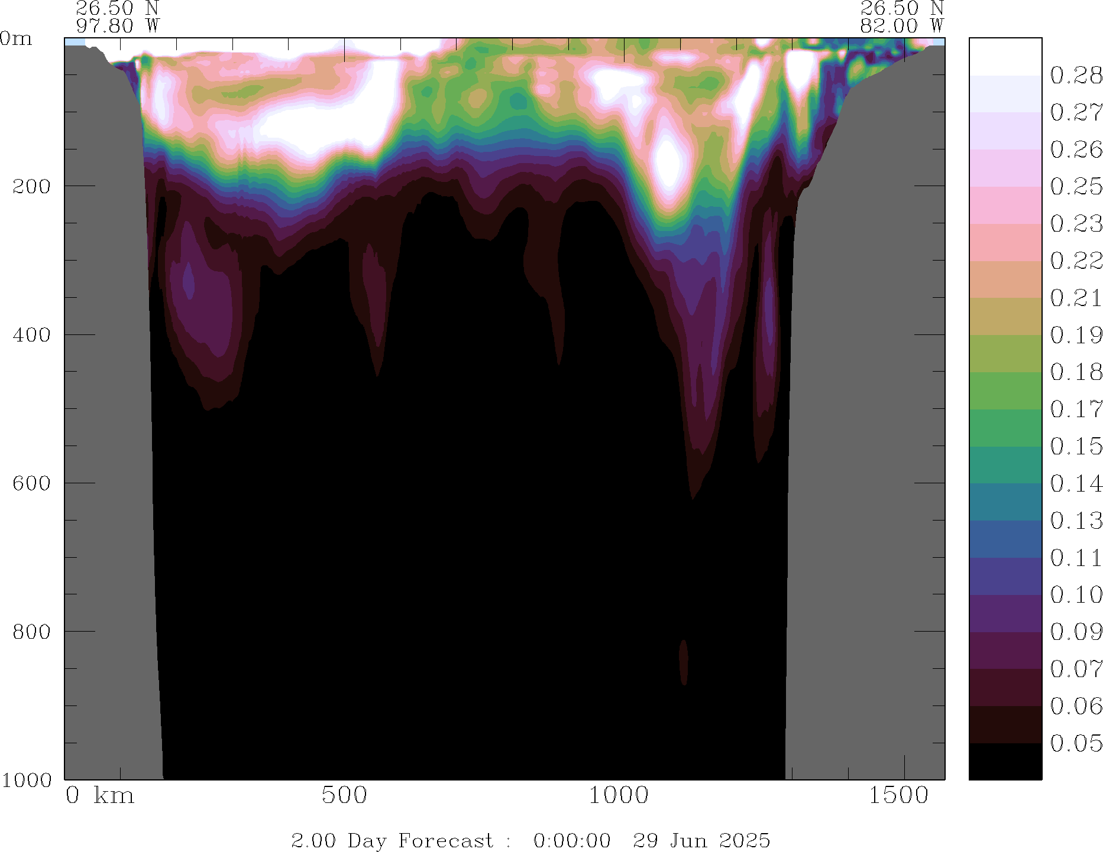Select the green swatch between 0.15 and 0.17
This screenshot has width=1103, height=852.
tap(1005, 427)
